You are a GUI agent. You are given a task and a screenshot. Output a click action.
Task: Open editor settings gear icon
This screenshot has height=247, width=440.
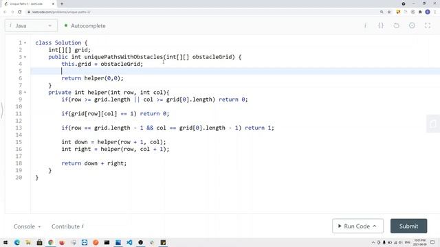pyautogui.click(x=412, y=25)
